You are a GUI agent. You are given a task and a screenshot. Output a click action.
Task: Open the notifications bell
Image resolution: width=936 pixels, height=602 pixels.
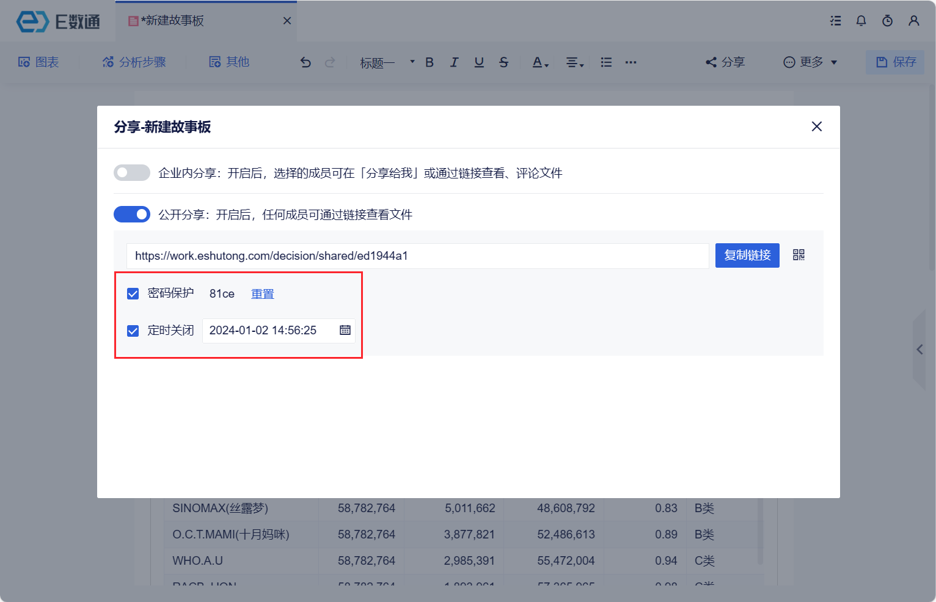click(861, 21)
